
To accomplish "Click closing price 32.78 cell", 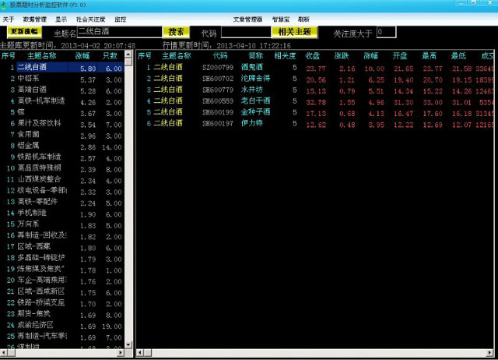I will [316, 102].
